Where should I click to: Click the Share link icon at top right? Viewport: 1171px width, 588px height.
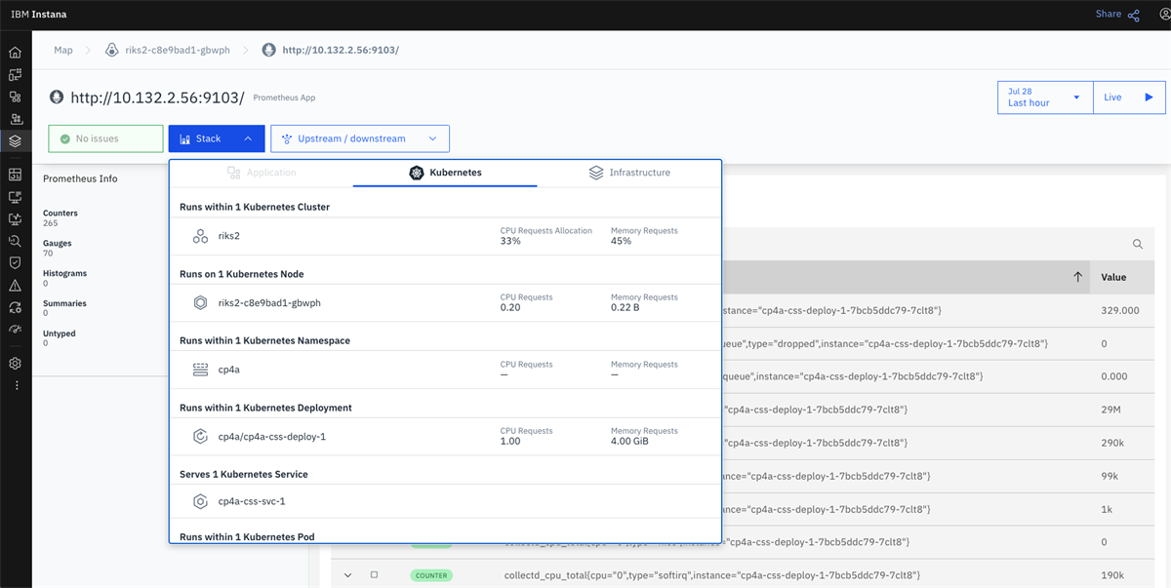click(x=1133, y=15)
